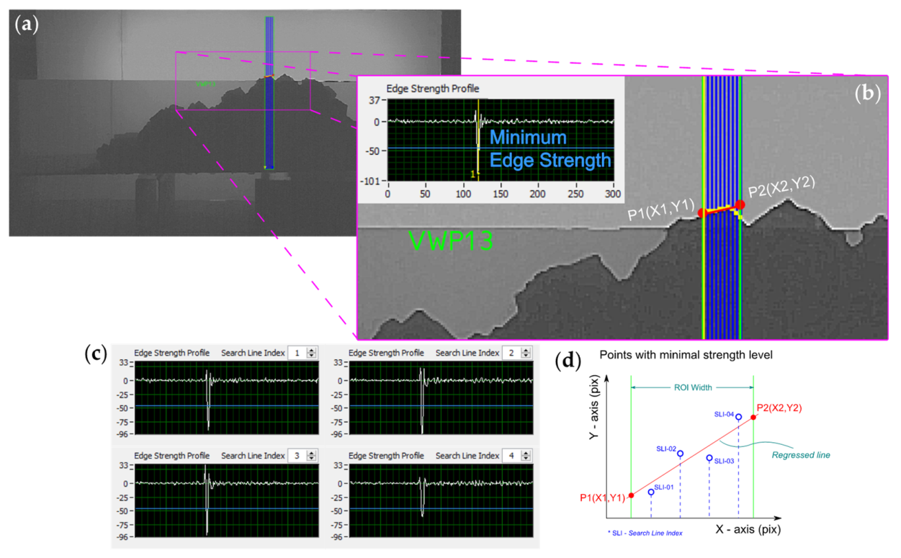Click the blue striped ROI band in panel b
The width and height of the screenshot is (901, 558).
pos(722,207)
